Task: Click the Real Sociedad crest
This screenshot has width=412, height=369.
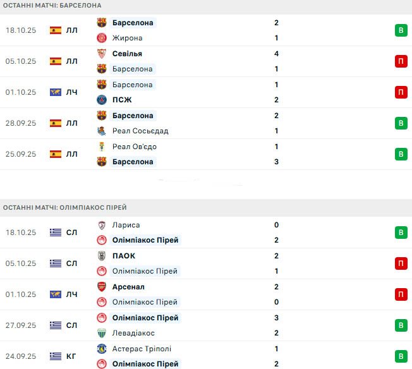Action: (x=102, y=131)
